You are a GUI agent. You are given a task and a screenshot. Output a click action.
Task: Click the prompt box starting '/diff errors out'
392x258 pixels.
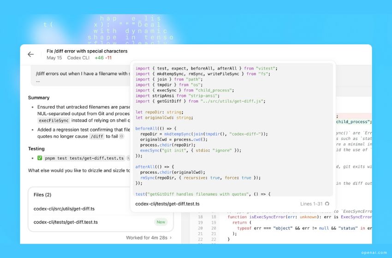click(x=81, y=76)
